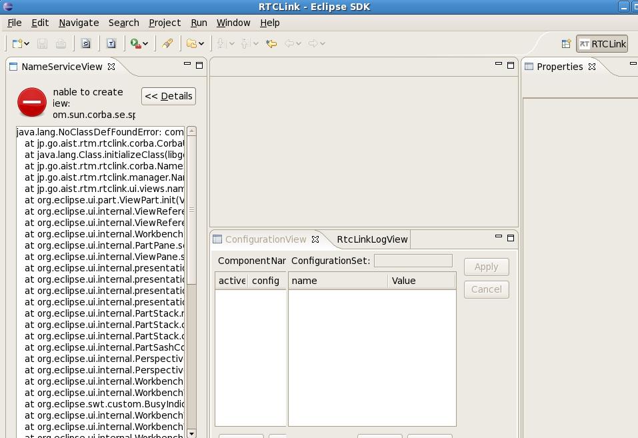The height and width of the screenshot is (438, 638).
Task: Switch to the RTCLink perspective button
Action: [x=602, y=44]
